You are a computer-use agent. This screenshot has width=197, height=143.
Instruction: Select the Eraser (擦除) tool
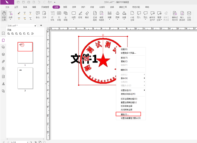point(87,15)
